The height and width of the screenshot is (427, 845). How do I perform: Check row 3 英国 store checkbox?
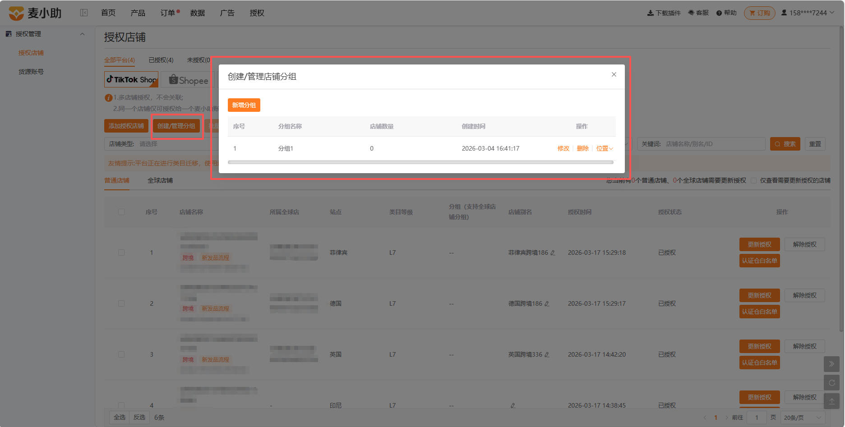pos(121,354)
